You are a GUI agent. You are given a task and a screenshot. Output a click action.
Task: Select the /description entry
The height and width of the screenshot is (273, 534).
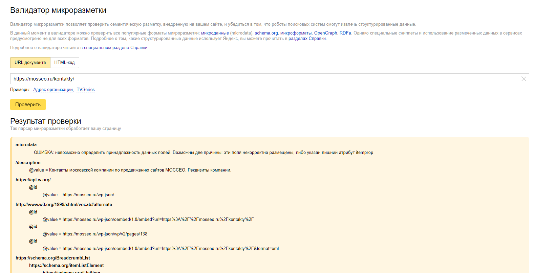[x=28, y=163]
